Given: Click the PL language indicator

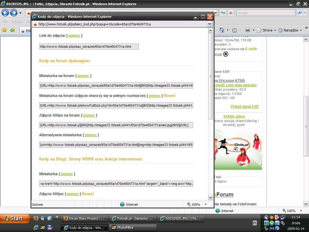Looking at the screenshot, I should 255,223.
